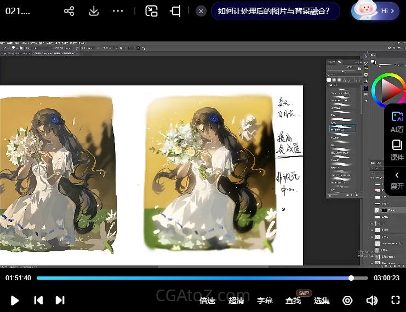Toggle the 字幕 subtitles option

(265, 301)
